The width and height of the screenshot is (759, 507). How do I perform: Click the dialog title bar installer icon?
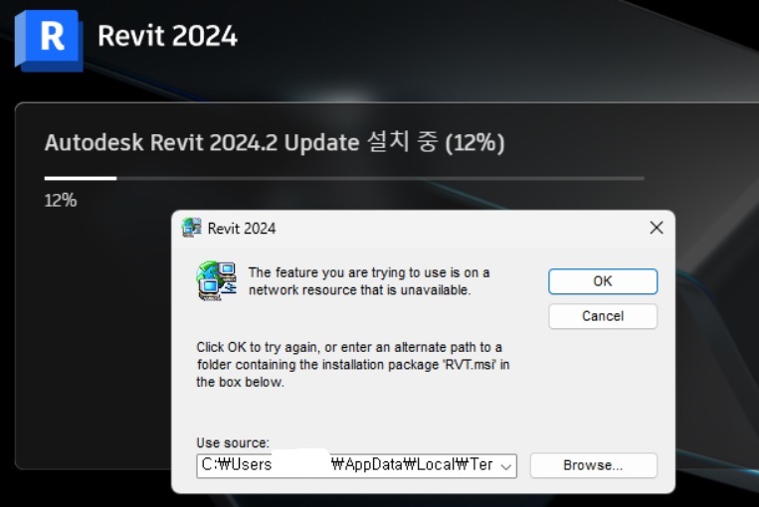click(191, 228)
